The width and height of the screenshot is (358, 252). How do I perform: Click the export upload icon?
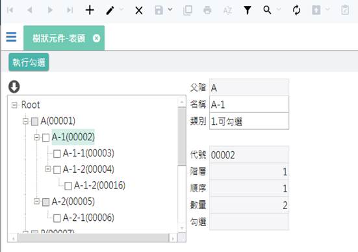pyautogui.click(x=316, y=10)
